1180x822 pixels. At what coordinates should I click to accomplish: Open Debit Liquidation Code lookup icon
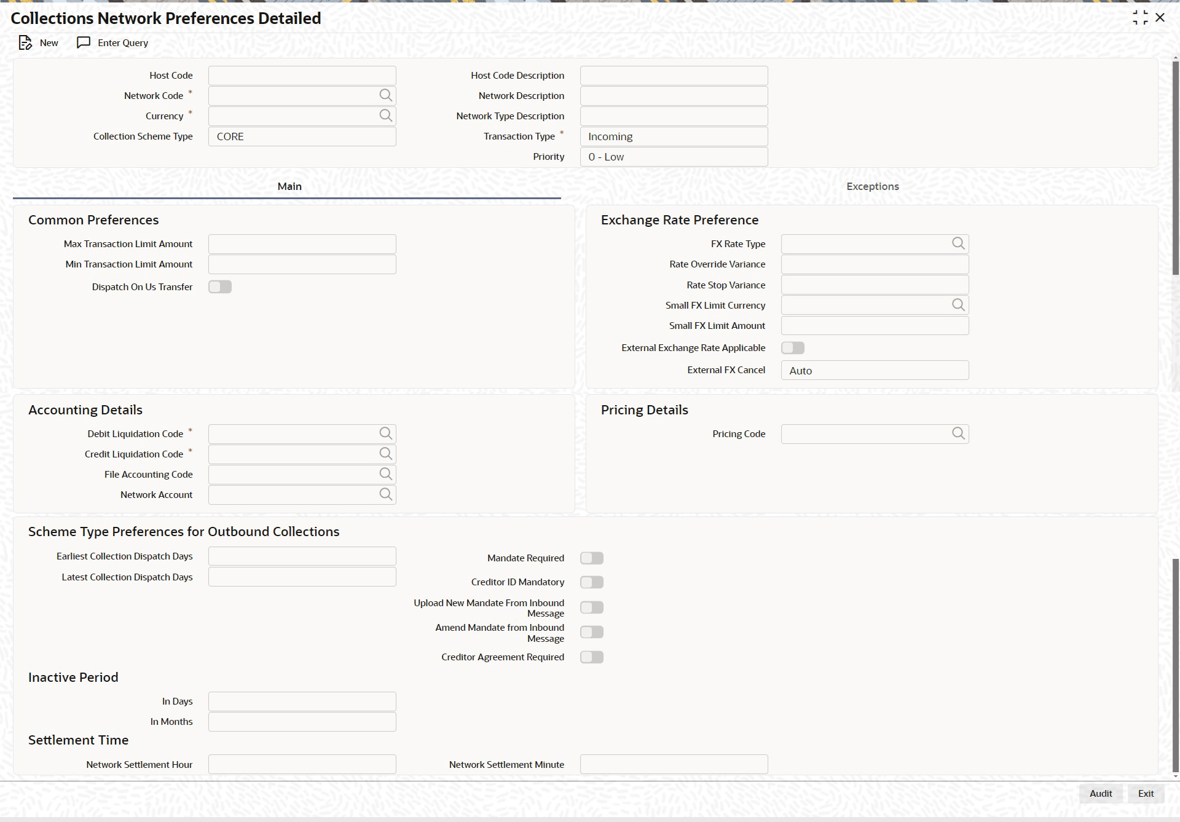[x=385, y=433]
